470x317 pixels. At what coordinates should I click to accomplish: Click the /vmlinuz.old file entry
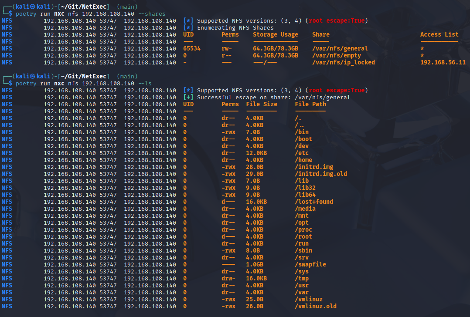coord(315,306)
